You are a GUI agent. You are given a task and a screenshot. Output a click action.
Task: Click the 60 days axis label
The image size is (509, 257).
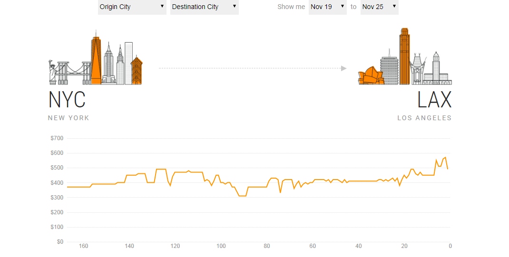313,246
